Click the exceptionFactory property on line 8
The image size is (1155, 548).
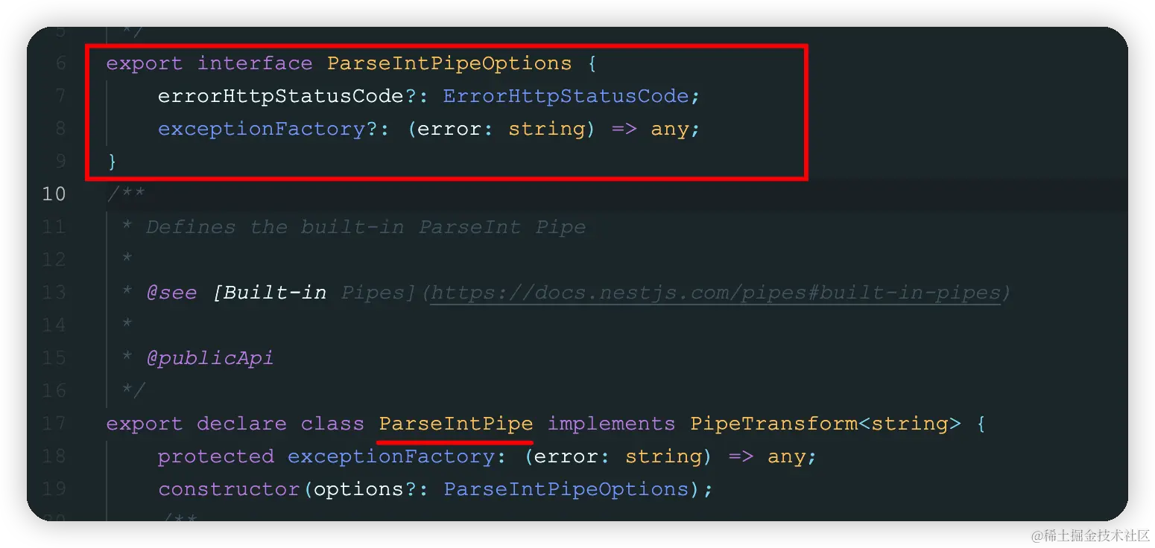(x=262, y=129)
